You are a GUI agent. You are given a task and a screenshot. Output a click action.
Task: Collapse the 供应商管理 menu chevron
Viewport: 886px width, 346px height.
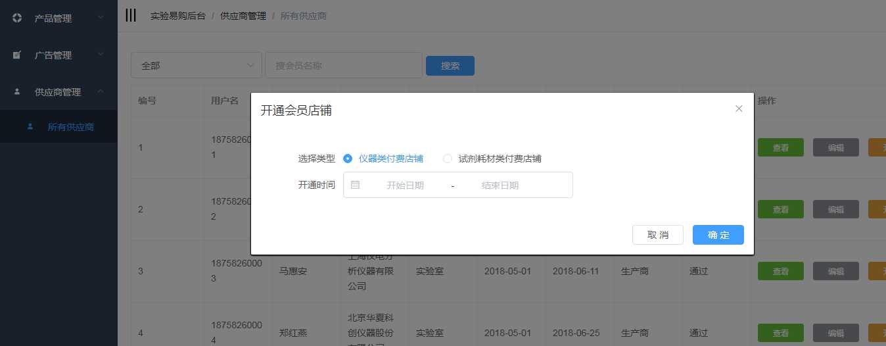click(x=100, y=91)
